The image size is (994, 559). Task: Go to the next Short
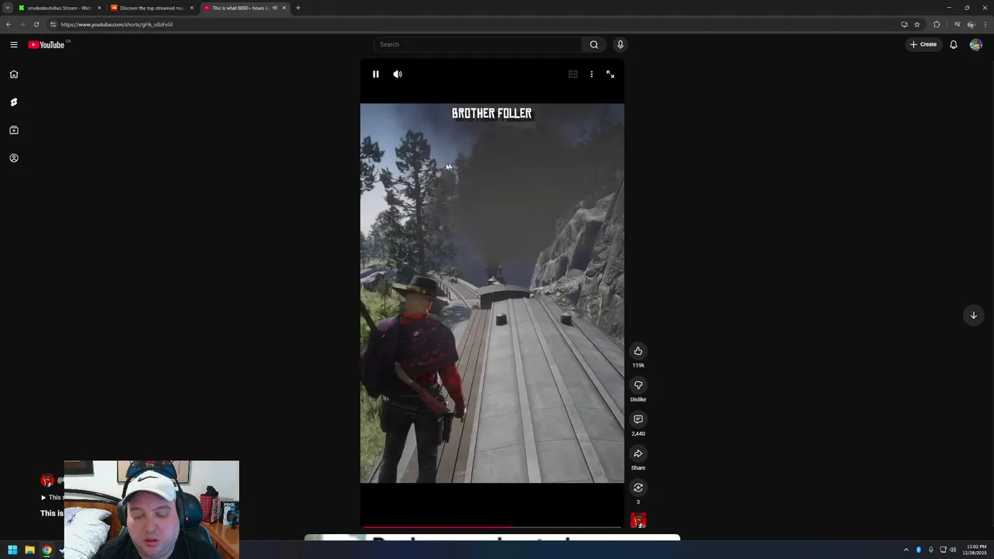[x=974, y=315]
